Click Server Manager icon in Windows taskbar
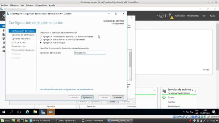The height and width of the screenshot is (123, 219). pyautogui.click(x=43, y=112)
